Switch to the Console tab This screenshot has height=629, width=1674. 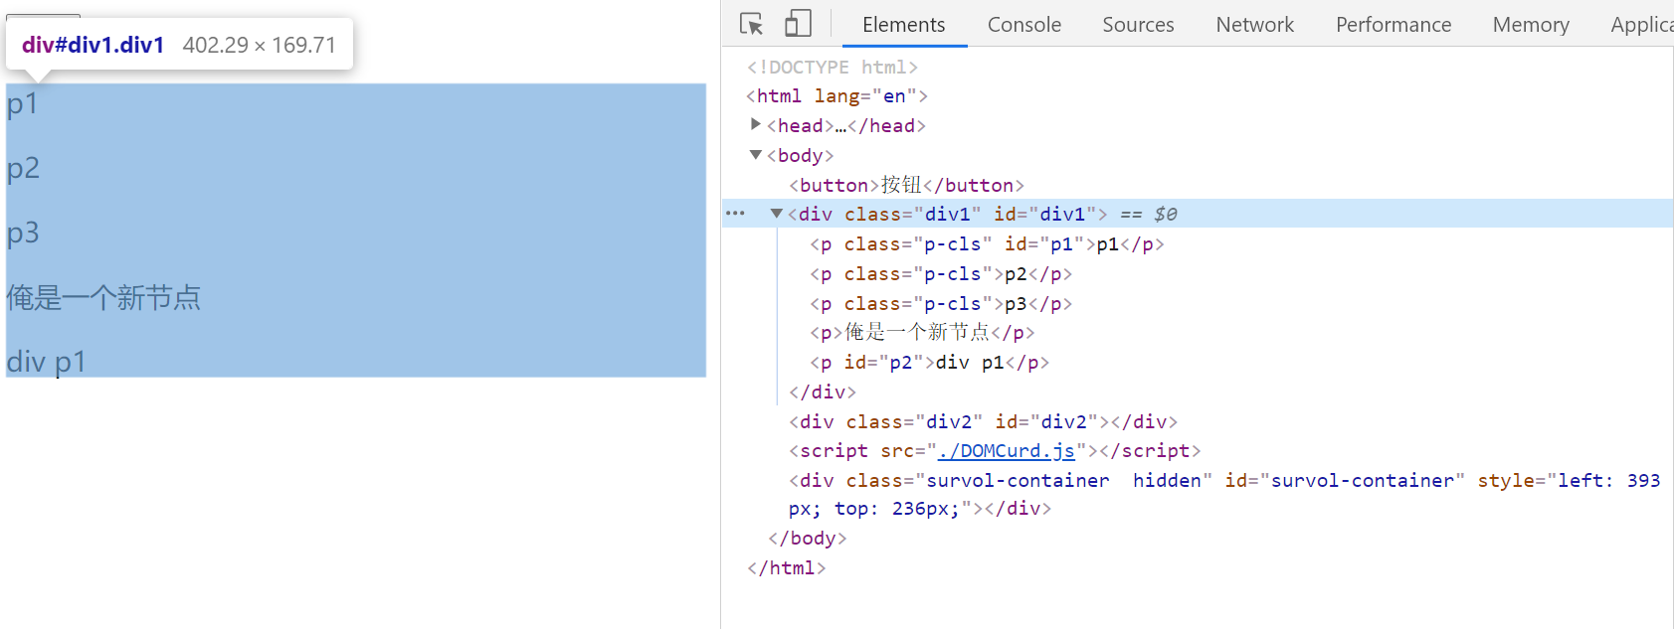[x=1023, y=25]
